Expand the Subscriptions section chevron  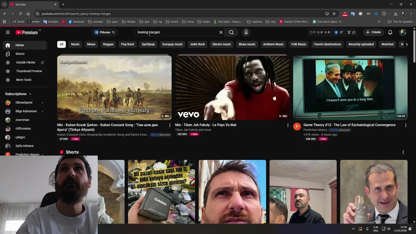30,94
